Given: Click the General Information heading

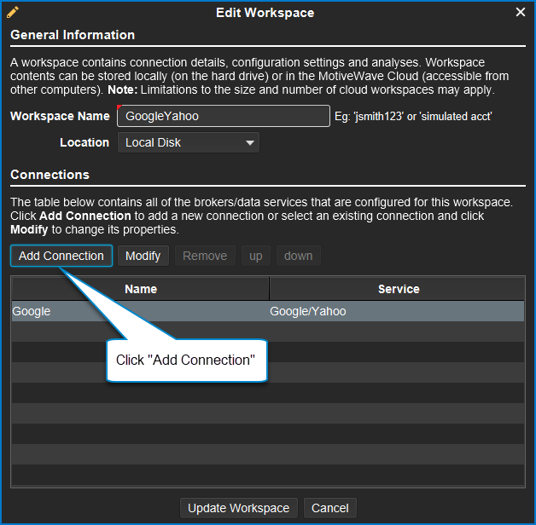Looking at the screenshot, I should [73, 35].
